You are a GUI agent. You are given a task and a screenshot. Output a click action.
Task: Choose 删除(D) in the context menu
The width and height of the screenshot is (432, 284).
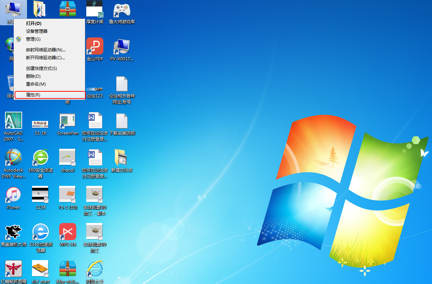pyautogui.click(x=50, y=76)
